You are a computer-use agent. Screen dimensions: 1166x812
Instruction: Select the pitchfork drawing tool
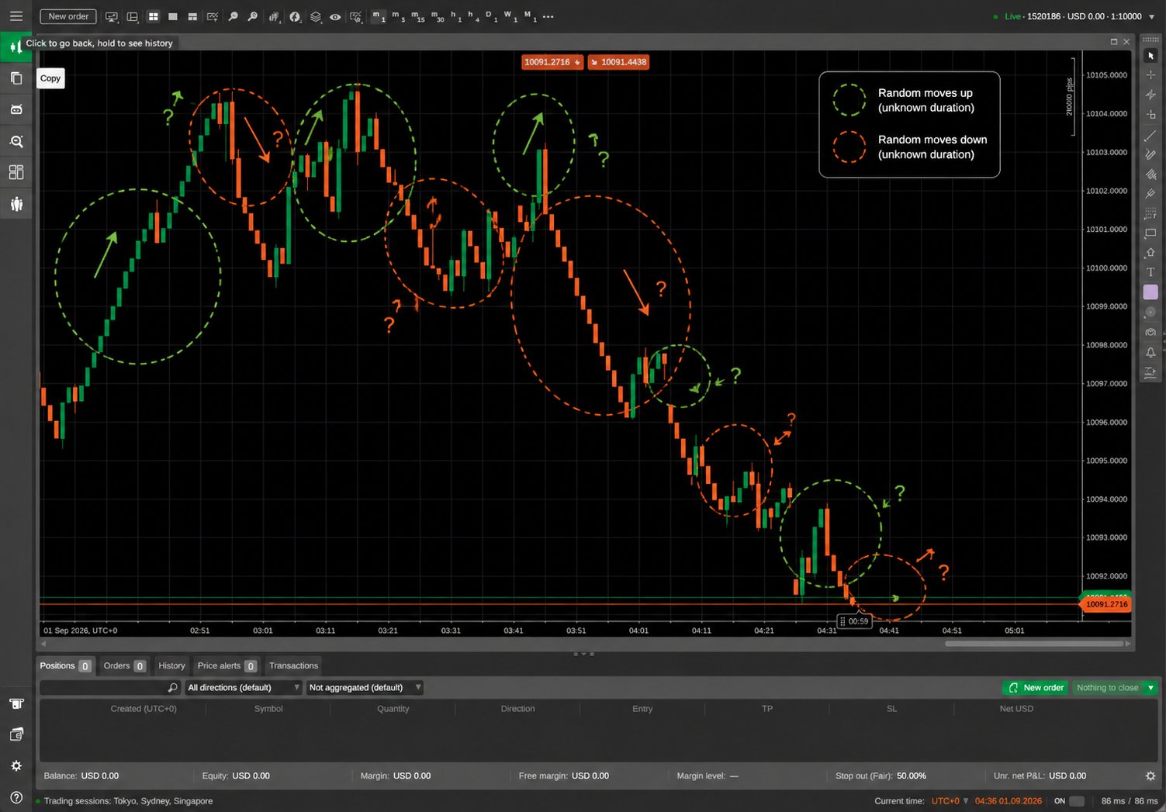1150,174
